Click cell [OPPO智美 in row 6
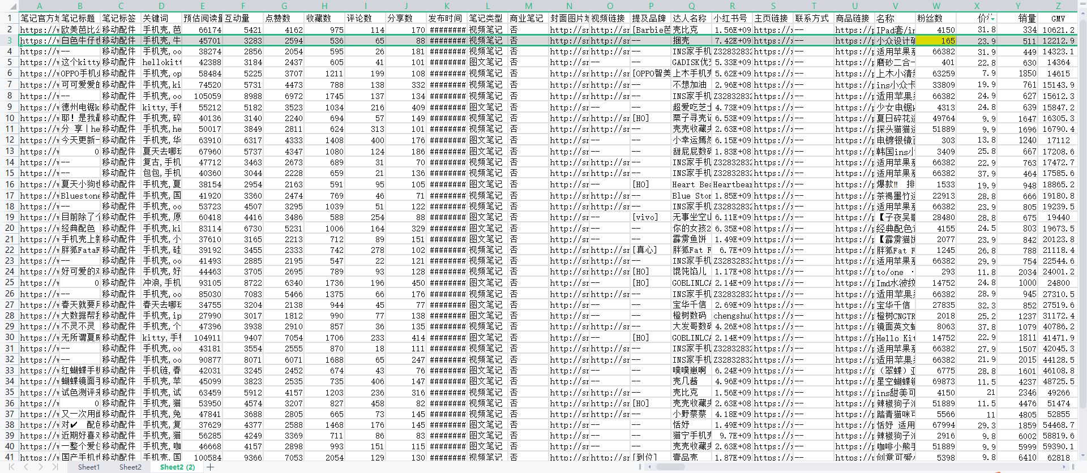The height and width of the screenshot is (473, 1087). pos(651,74)
